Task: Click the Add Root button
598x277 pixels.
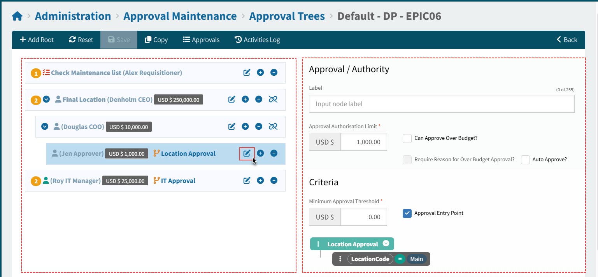Action: 37,40
